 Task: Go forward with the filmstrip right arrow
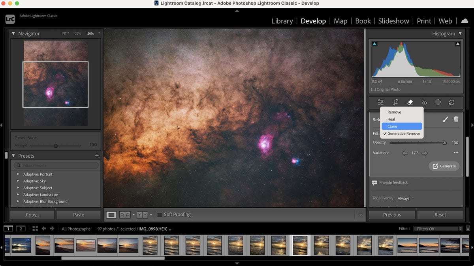coord(52,229)
